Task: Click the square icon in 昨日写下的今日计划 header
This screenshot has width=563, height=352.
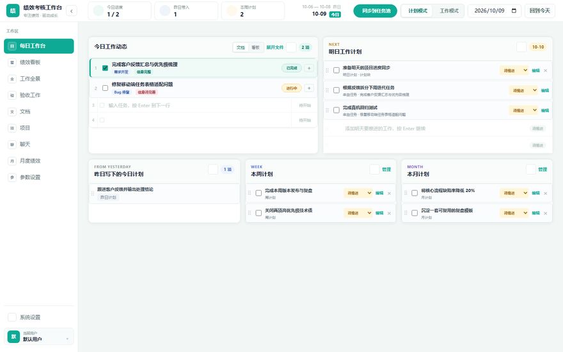Action: [x=213, y=169]
